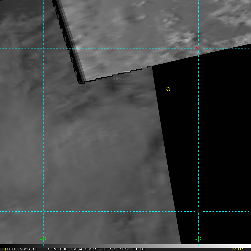This screenshot has width=251, height=251.
Task: Click the red 15 latitude label
Action: tap(198, 211)
